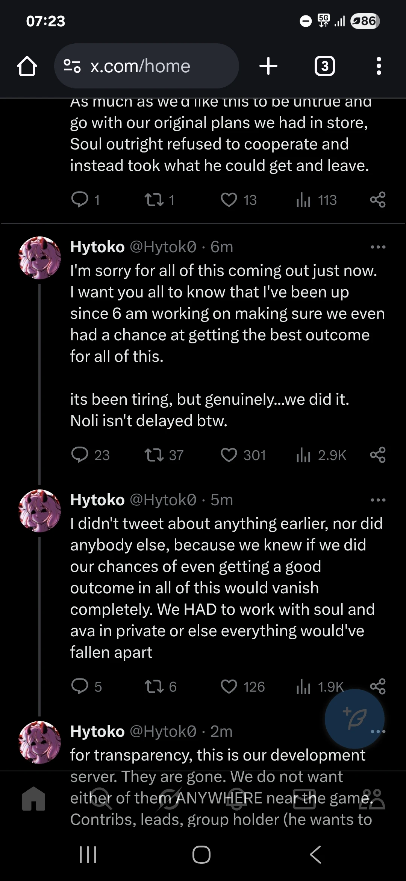Open the browser tab switcher showing 3 tabs
406x881 pixels.
[x=325, y=66]
